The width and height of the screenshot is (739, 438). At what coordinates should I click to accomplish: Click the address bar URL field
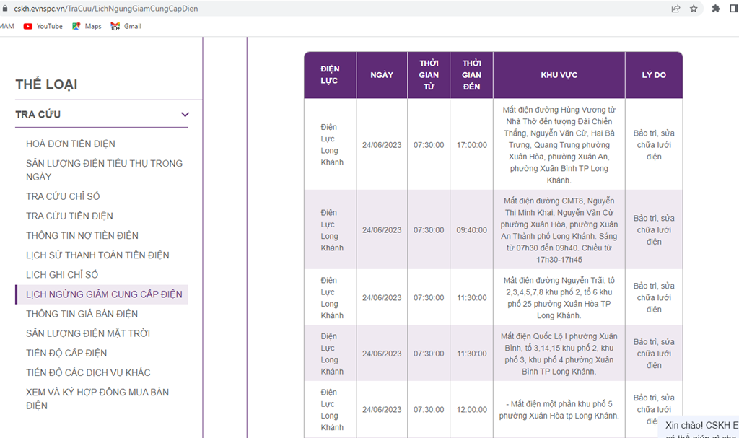click(289, 9)
